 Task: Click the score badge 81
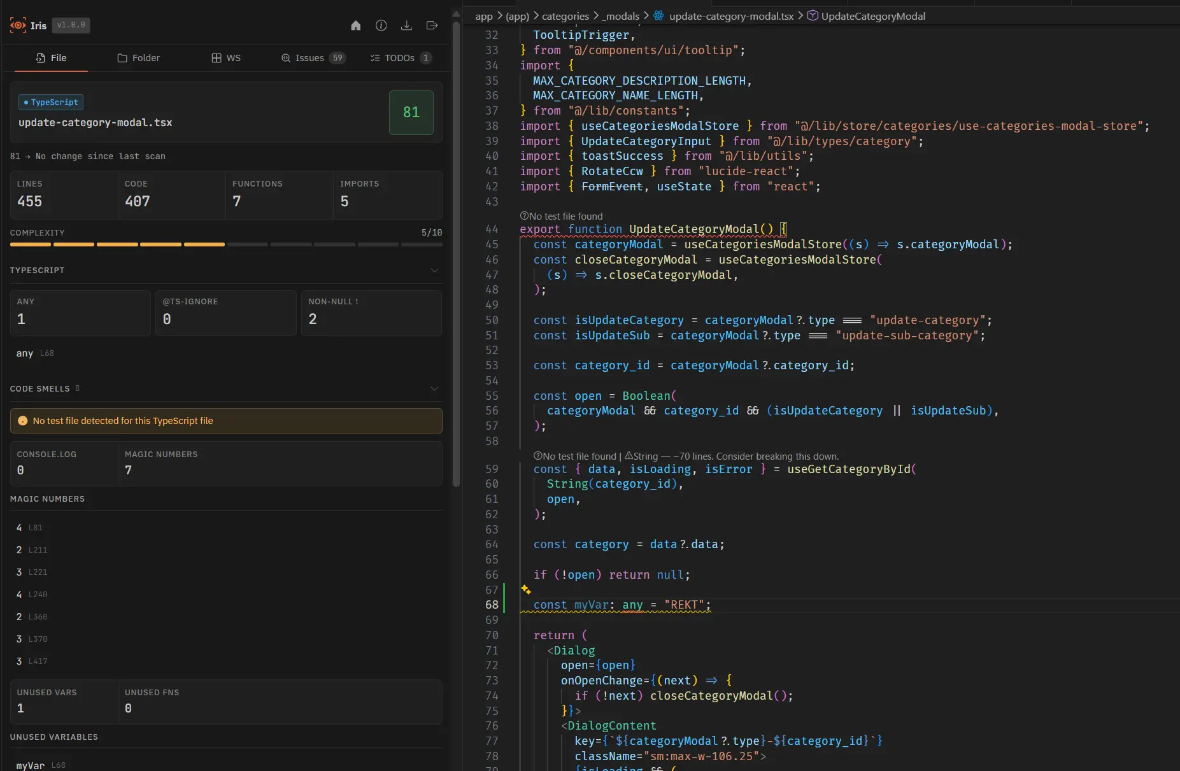tap(411, 113)
